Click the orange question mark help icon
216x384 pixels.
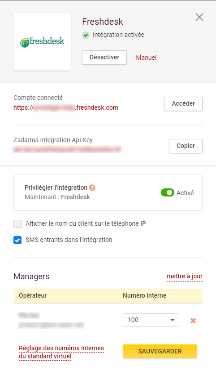click(92, 188)
